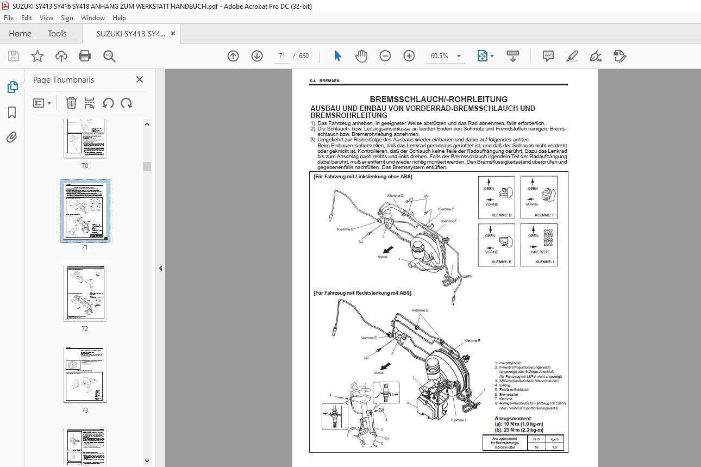Switch to the Tools tab

coord(57,34)
